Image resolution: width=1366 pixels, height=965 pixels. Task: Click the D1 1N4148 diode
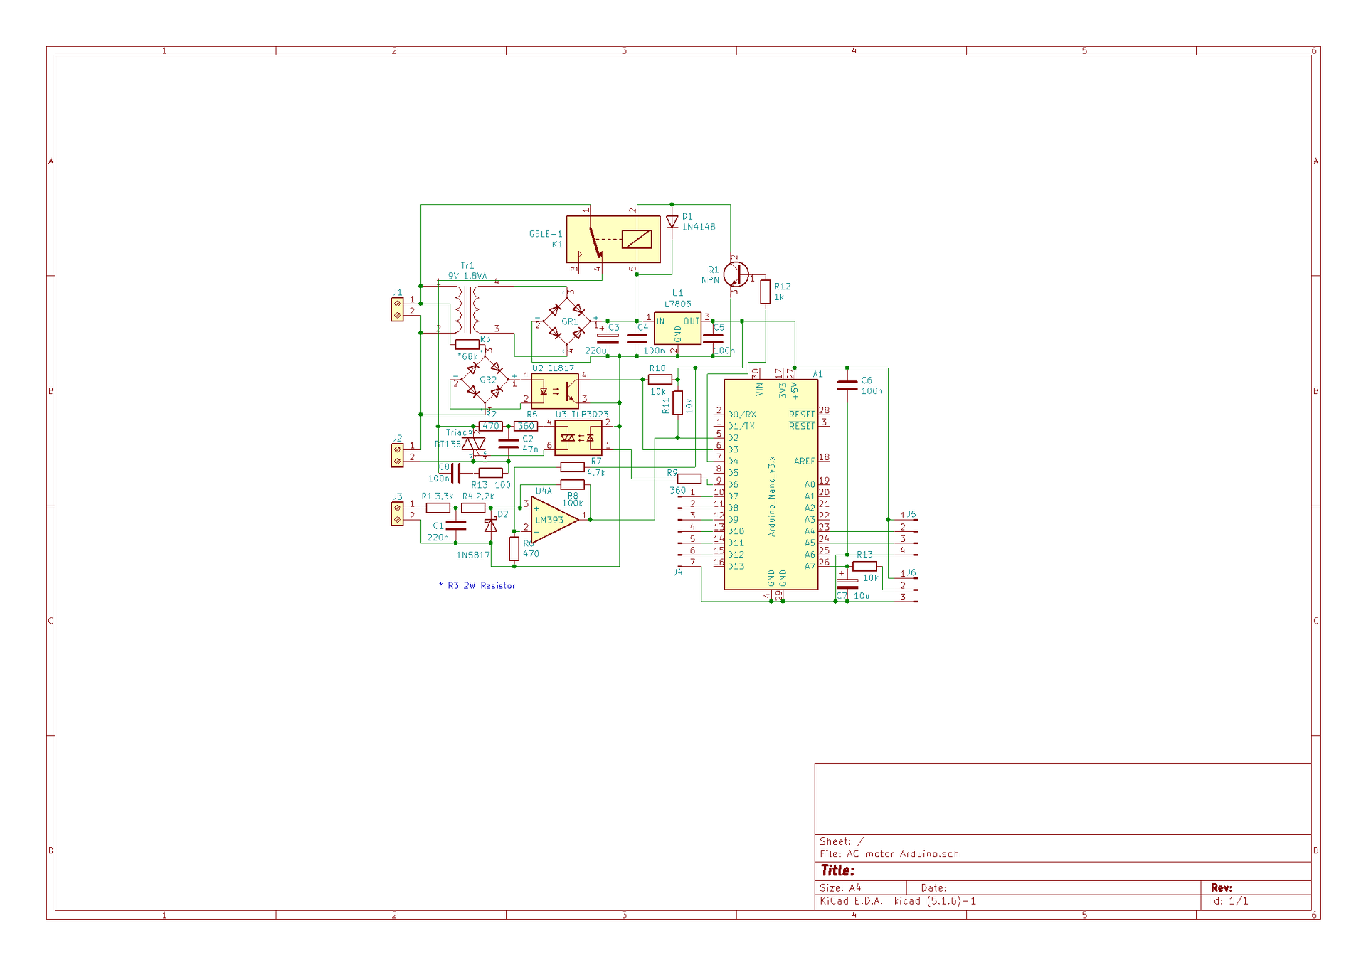tap(672, 222)
